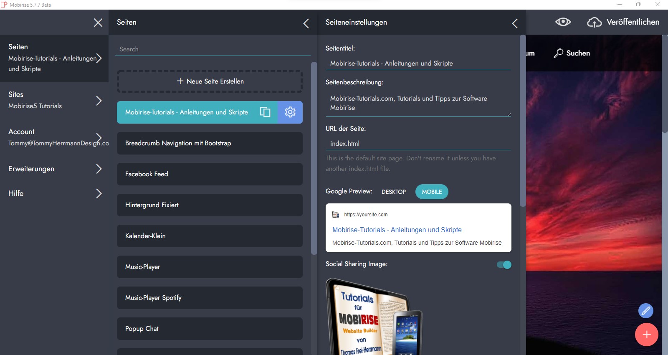Close the main menu with X icon

(x=98, y=23)
